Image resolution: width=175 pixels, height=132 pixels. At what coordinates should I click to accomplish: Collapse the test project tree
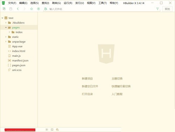[x=2, y=18]
